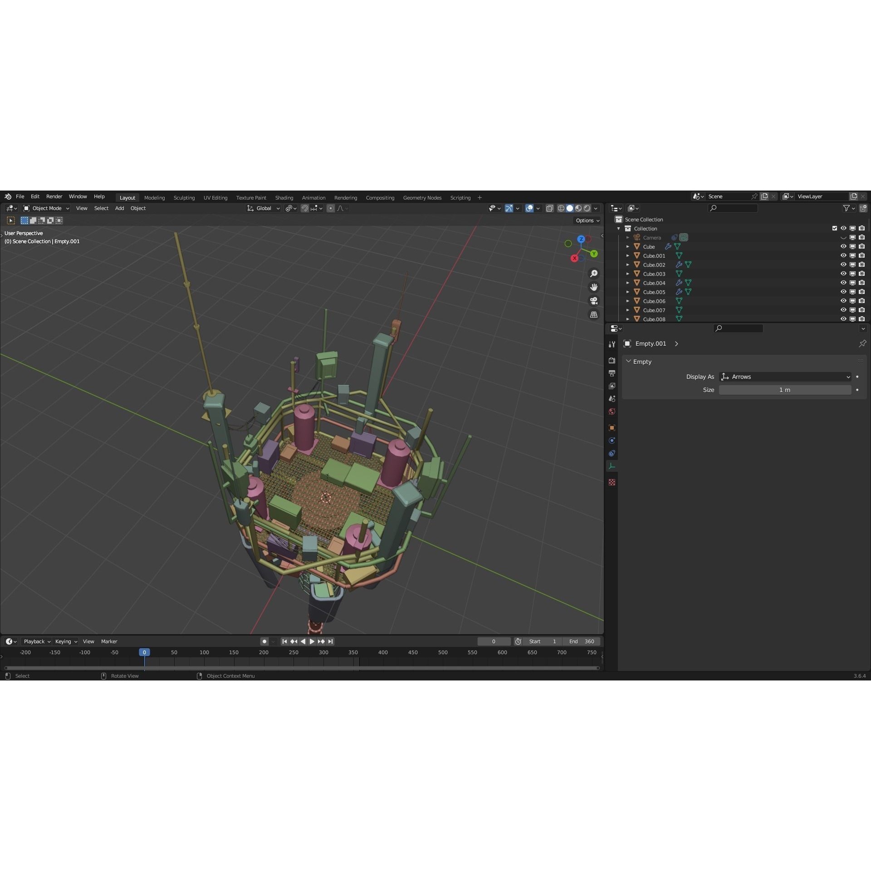This screenshot has height=871, width=871.
Task: Switch to rendered viewport shading
Action: tap(588, 208)
